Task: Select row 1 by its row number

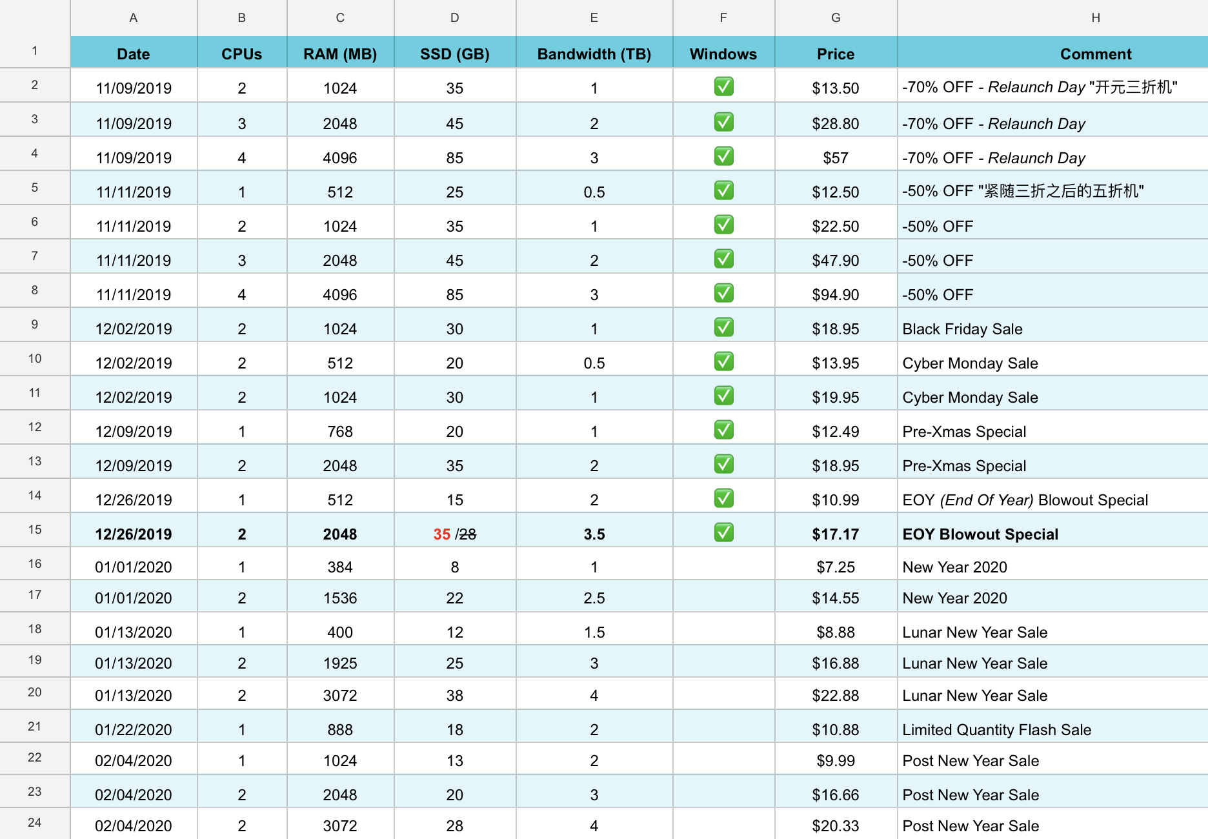Action: 35,51
